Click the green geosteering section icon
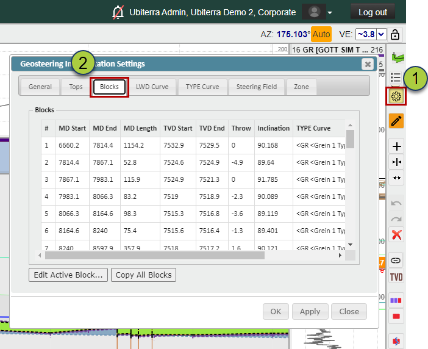The height and width of the screenshot is (349, 428). tap(398, 57)
